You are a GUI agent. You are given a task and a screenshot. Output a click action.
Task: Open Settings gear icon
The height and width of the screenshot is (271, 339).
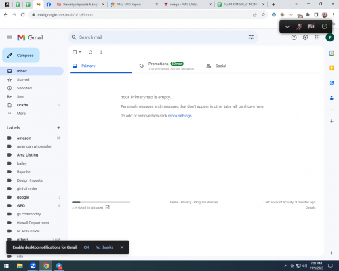click(x=306, y=37)
